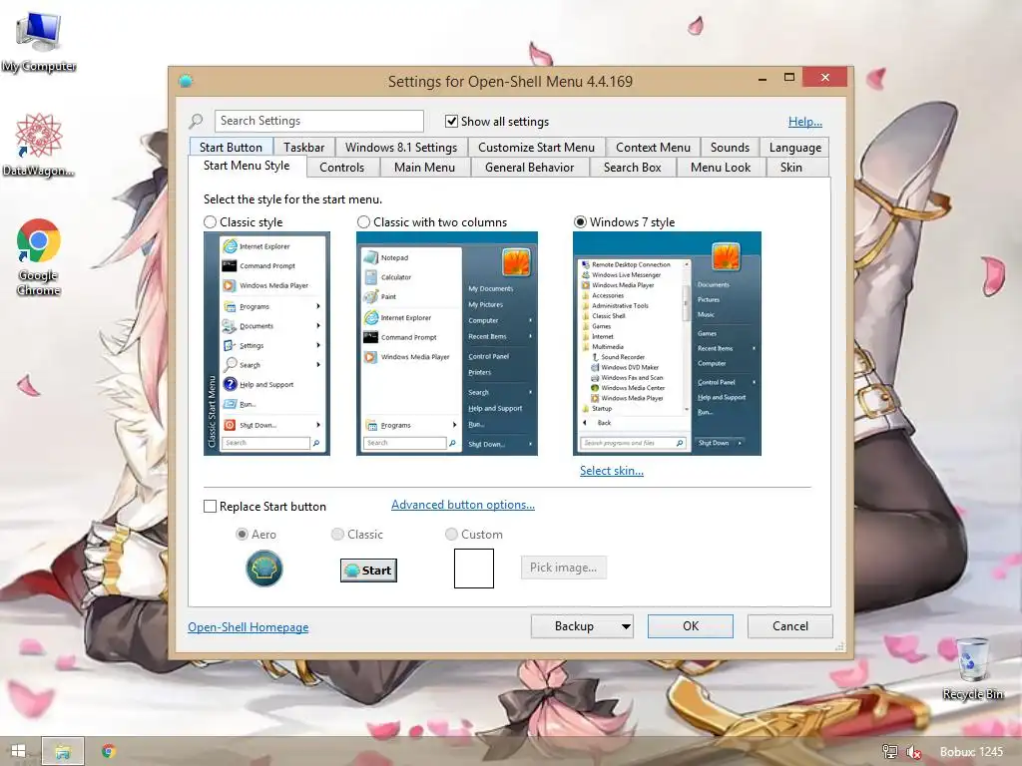The width and height of the screenshot is (1022, 766).
Task: Click the OK button
Action: click(x=691, y=626)
